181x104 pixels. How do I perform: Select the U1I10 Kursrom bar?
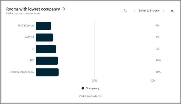(x=47, y=72)
